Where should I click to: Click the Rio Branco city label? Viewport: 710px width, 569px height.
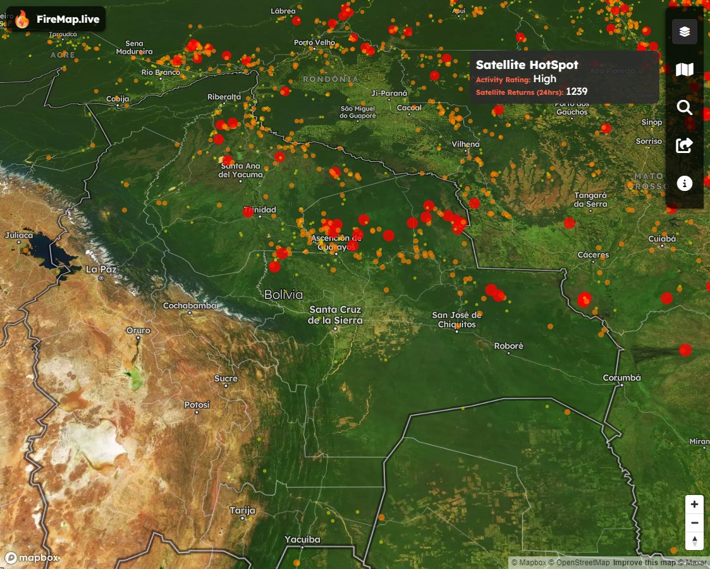point(161,72)
